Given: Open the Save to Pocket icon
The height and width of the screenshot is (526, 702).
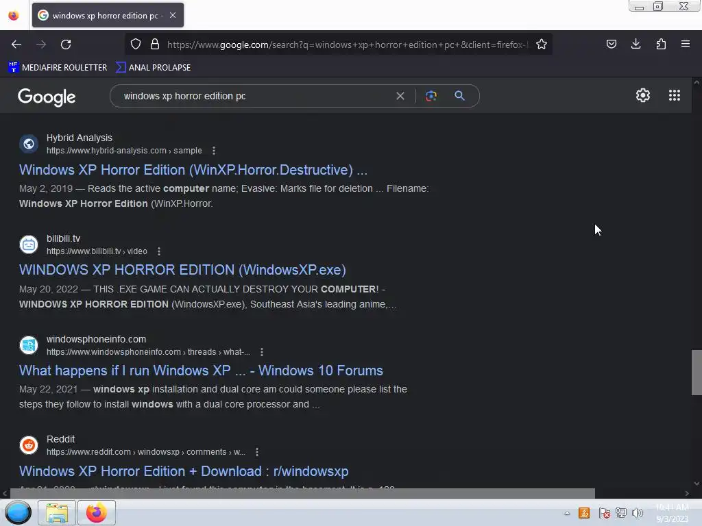Looking at the screenshot, I should pos(611,45).
